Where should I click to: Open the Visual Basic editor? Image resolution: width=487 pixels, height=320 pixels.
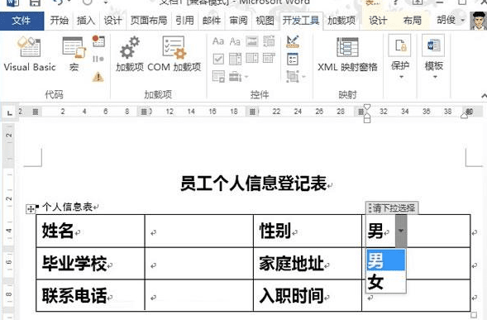pos(30,55)
